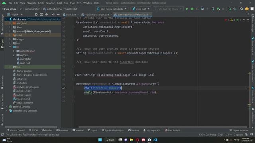255x143 pixels.
Task: Go to next highlighted error arrow
Action: 248,20
